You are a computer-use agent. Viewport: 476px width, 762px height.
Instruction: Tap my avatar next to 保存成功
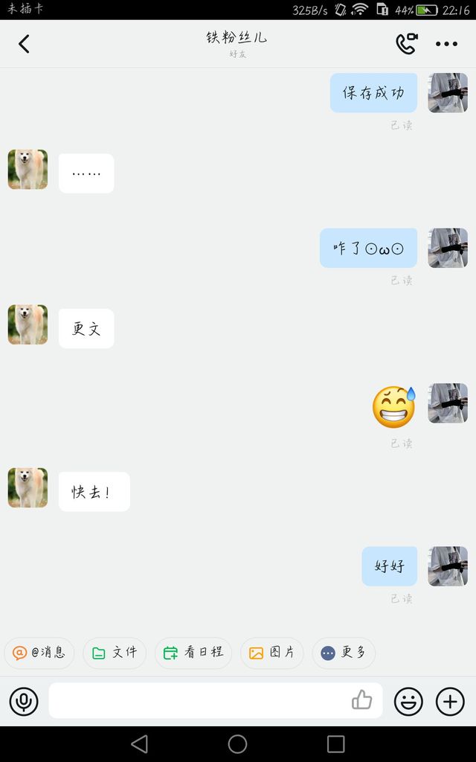coord(448,93)
